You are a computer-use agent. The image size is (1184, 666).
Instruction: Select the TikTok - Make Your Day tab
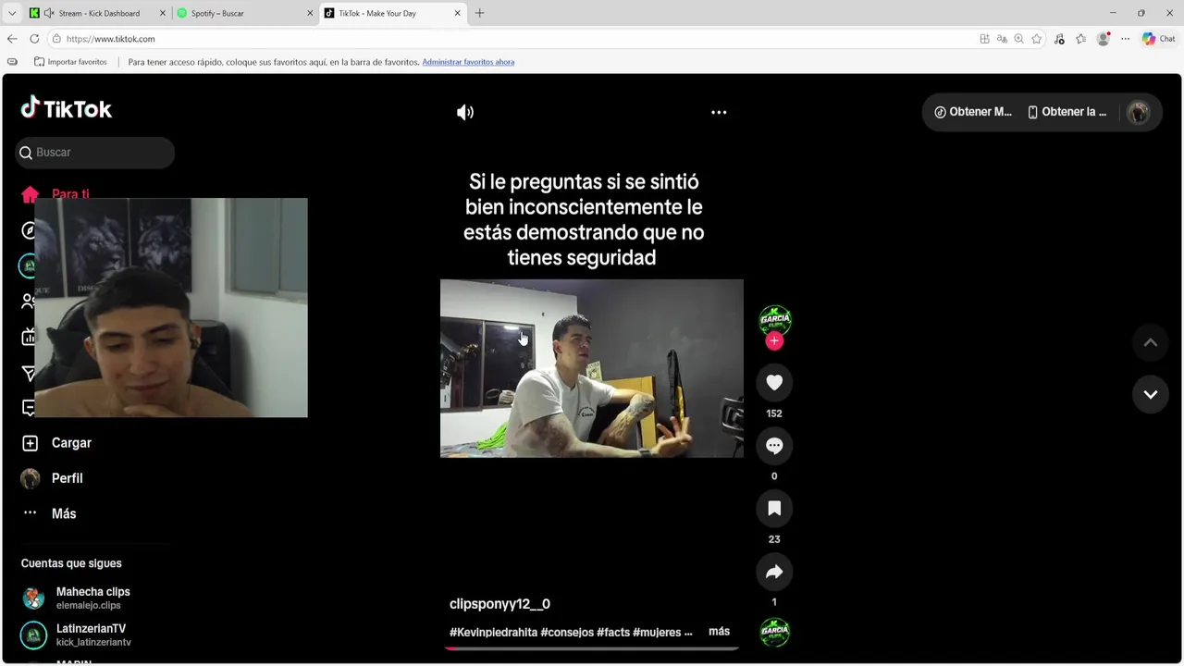click(x=392, y=13)
